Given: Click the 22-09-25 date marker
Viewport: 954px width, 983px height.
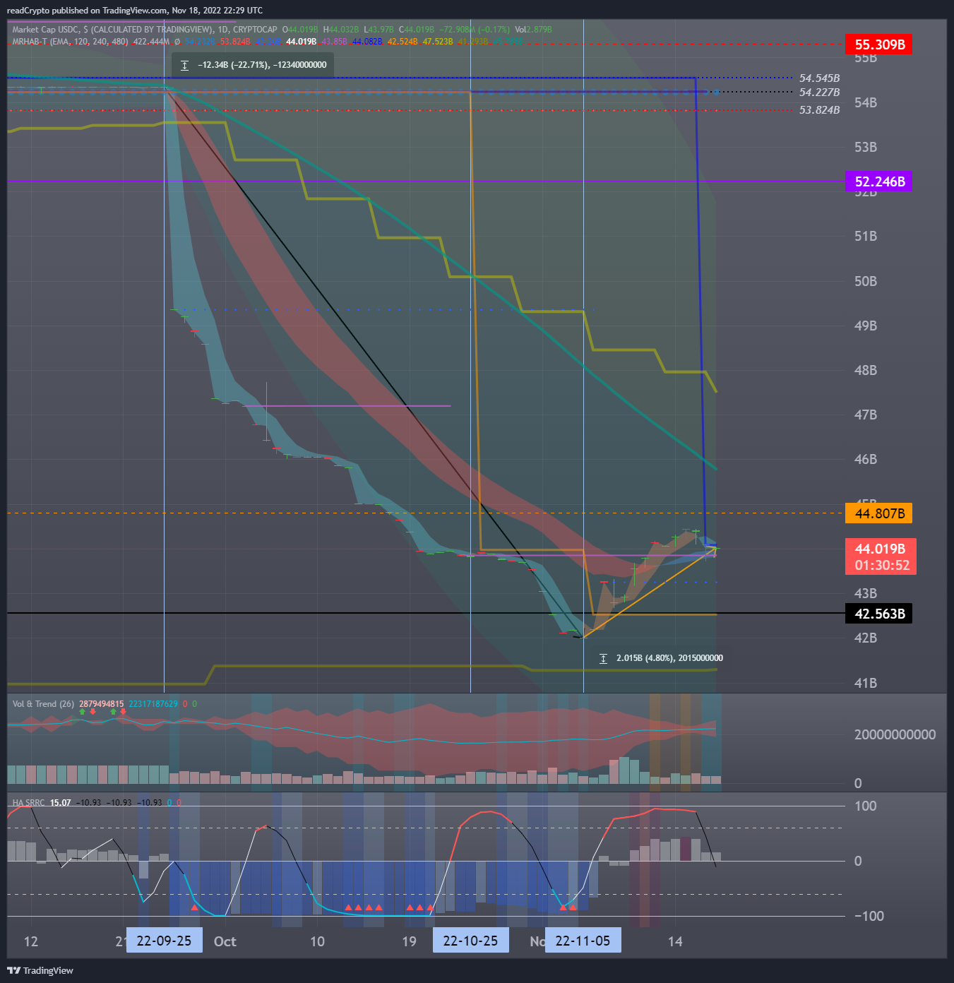Looking at the screenshot, I should pyautogui.click(x=164, y=941).
